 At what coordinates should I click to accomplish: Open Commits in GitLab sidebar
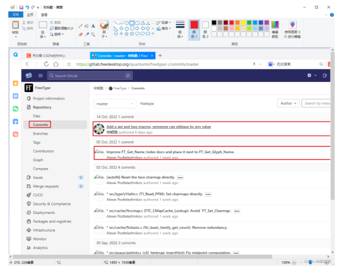40,125
